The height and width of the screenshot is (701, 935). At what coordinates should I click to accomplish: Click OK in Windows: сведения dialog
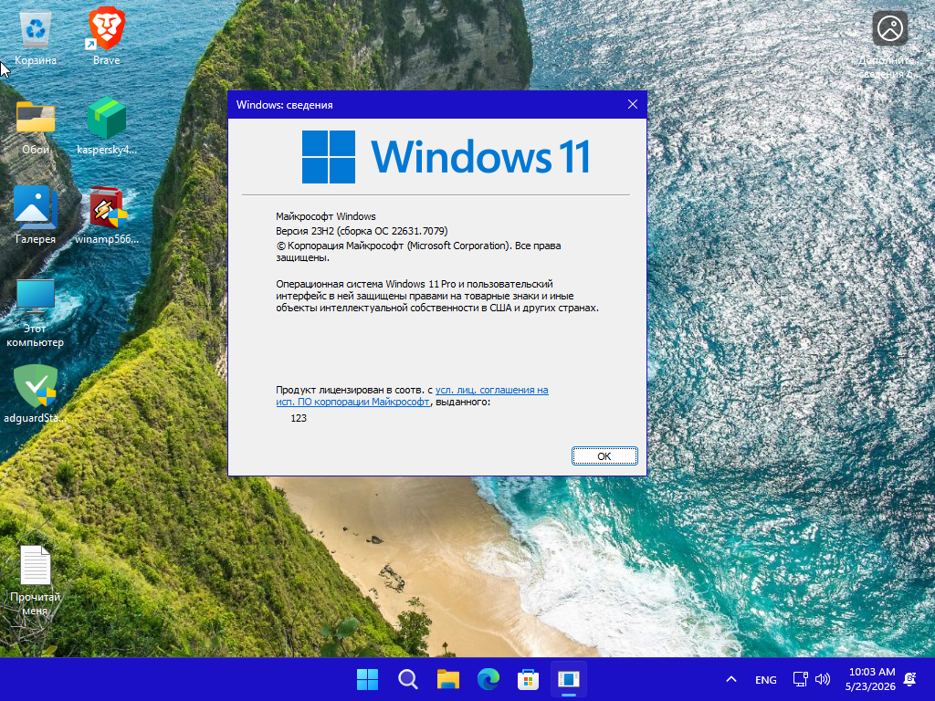click(604, 456)
